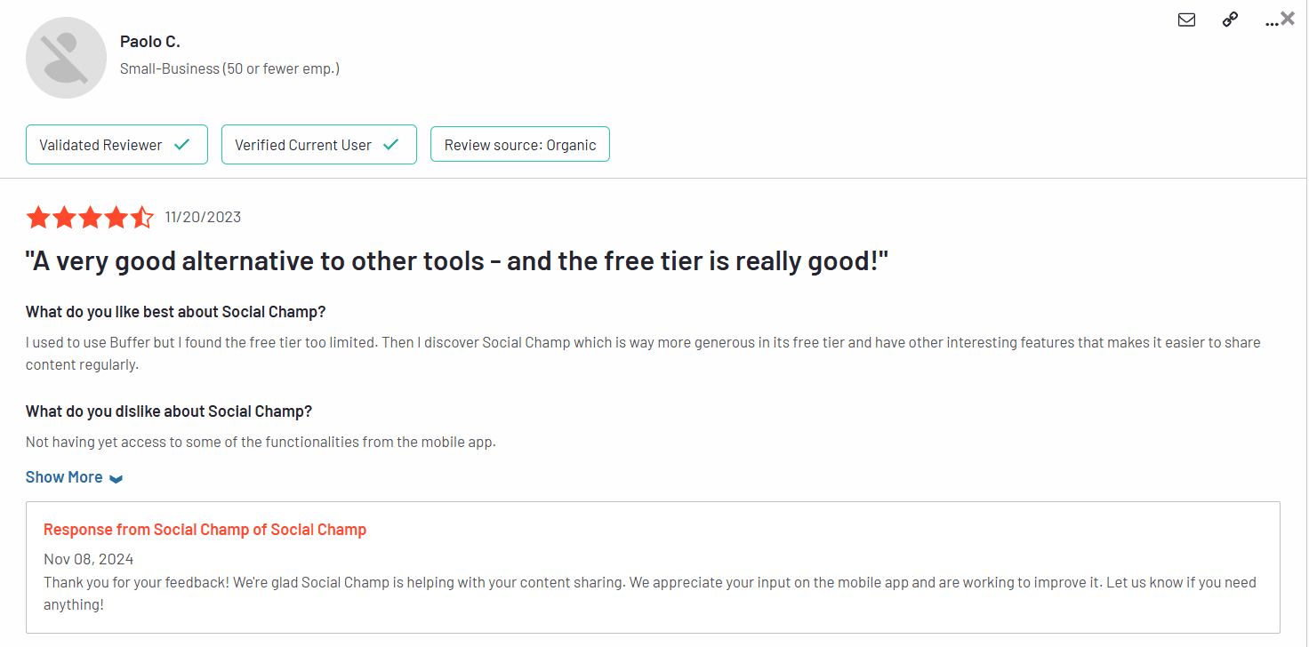The height and width of the screenshot is (647, 1309).
Task: Click the Validated Reviewer label
Action: pyautogui.click(x=100, y=145)
